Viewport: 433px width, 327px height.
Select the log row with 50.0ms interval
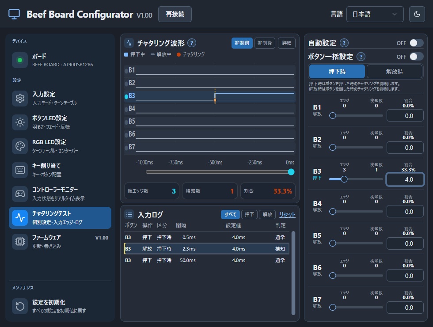[207, 260]
